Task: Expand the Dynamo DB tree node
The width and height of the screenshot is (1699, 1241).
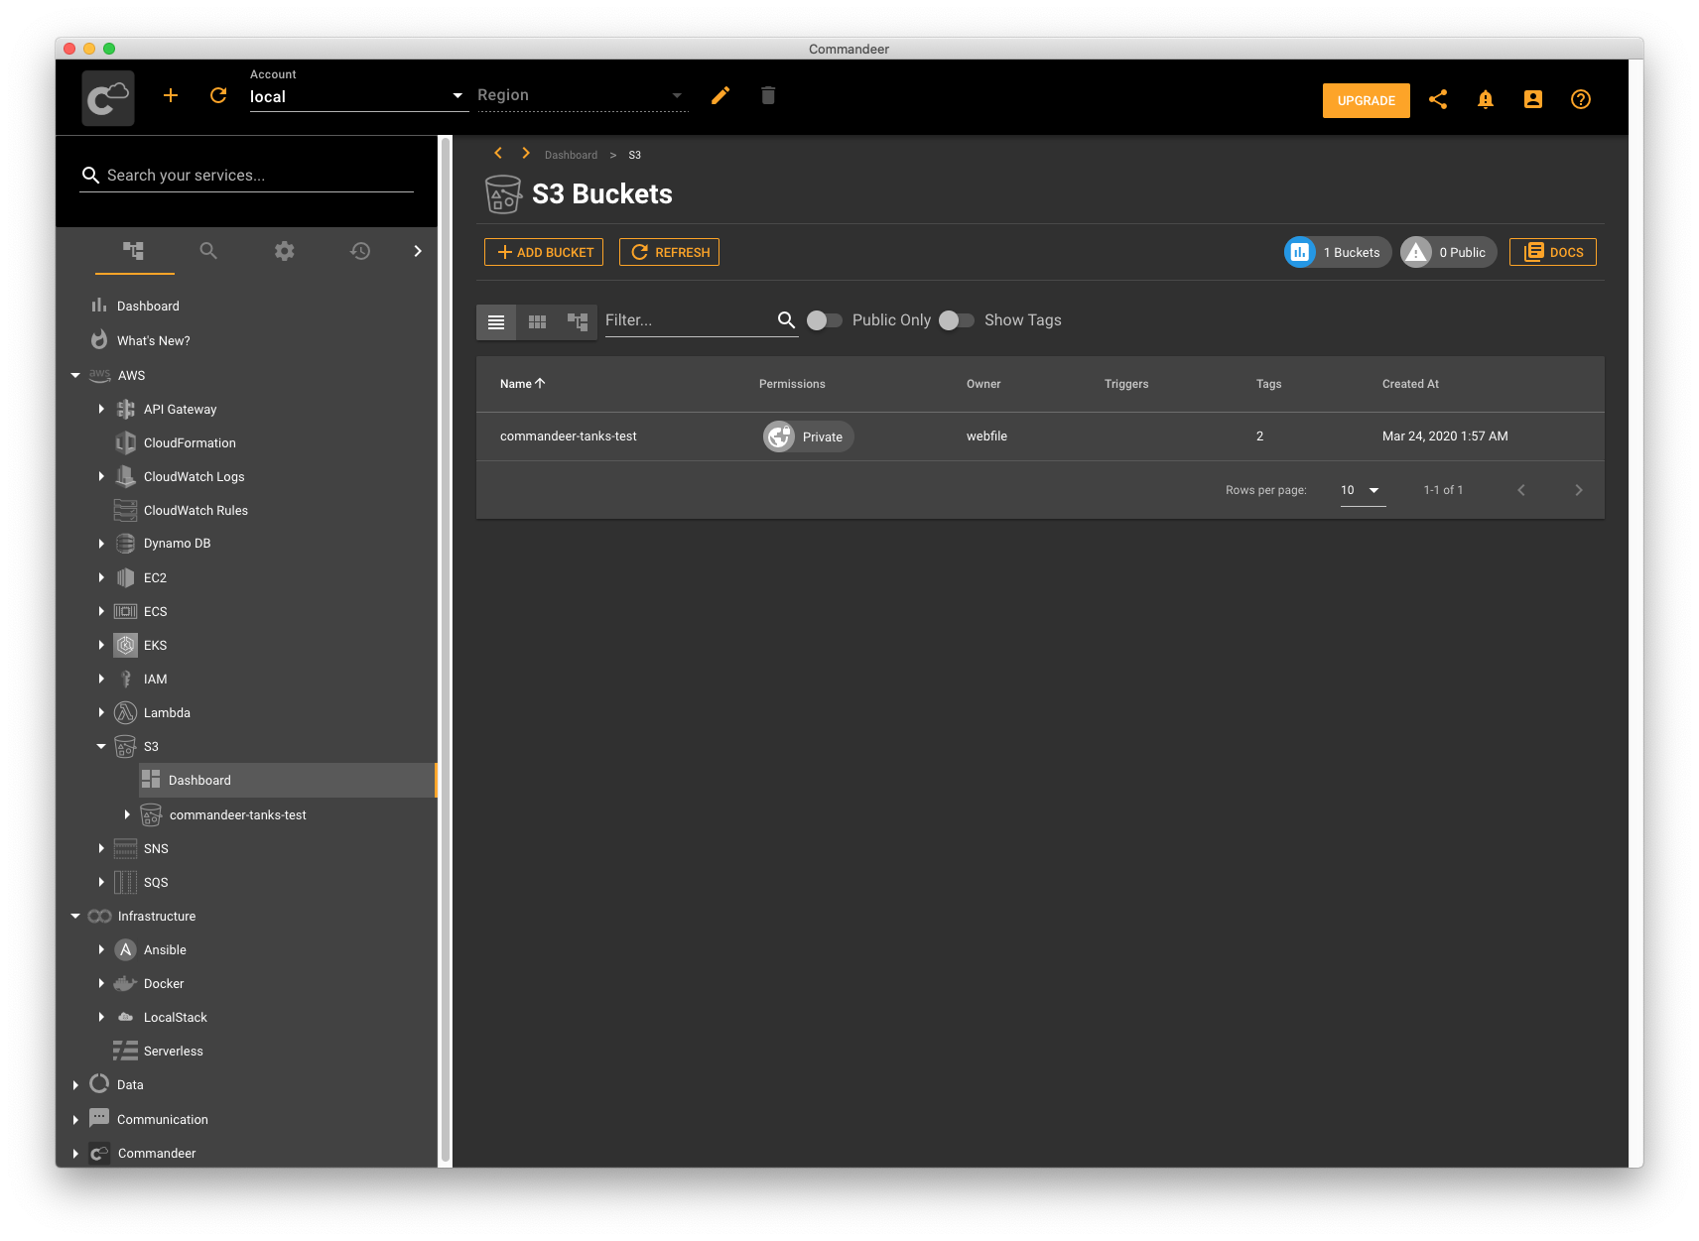Action: tap(101, 544)
